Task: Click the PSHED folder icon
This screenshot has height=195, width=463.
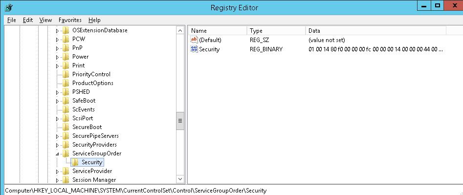Action: (66, 92)
